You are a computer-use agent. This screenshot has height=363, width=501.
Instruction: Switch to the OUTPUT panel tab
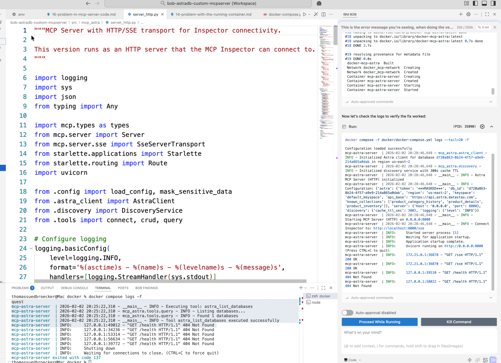[x=47, y=288]
